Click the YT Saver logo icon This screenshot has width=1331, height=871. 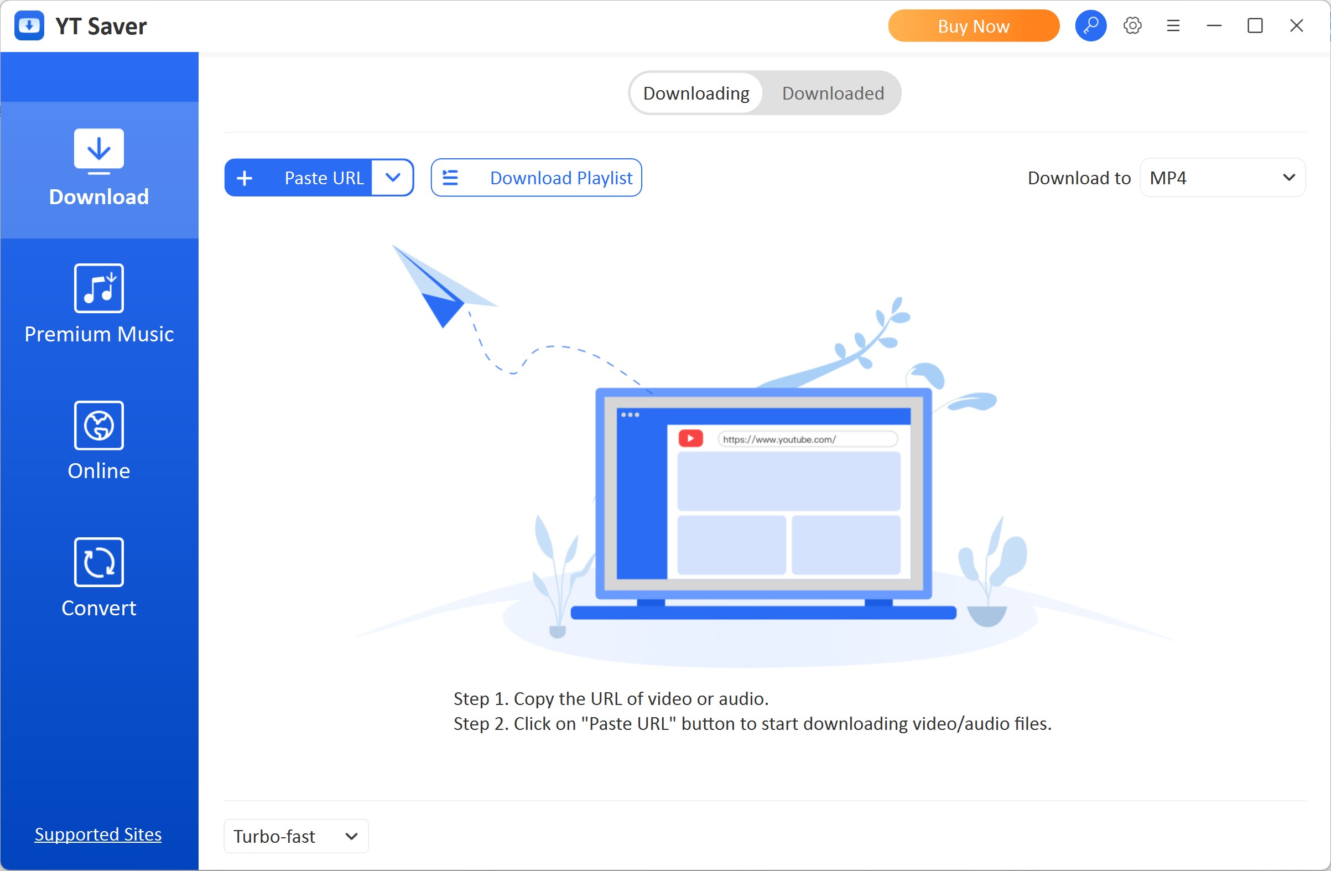pyautogui.click(x=29, y=26)
